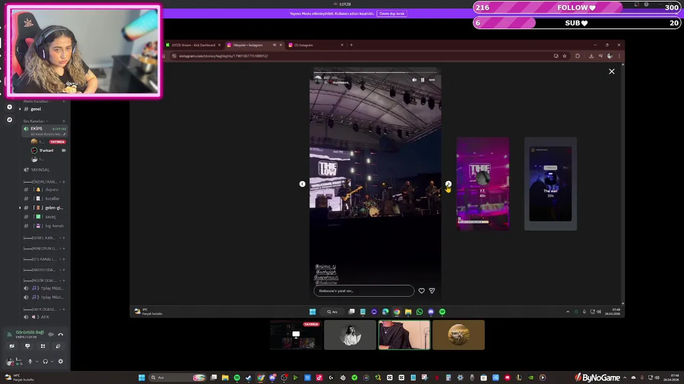Open Discord activities icon
This screenshot has height=384, width=684.
click(x=43, y=346)
